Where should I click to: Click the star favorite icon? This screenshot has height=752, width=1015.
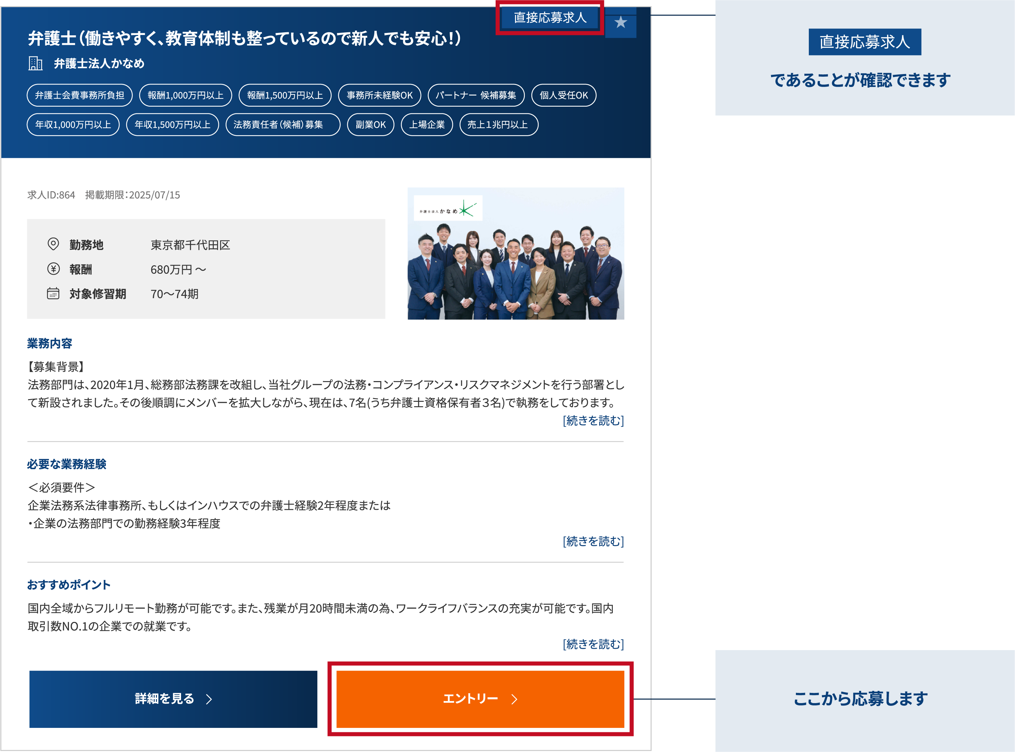pos(620,22)
